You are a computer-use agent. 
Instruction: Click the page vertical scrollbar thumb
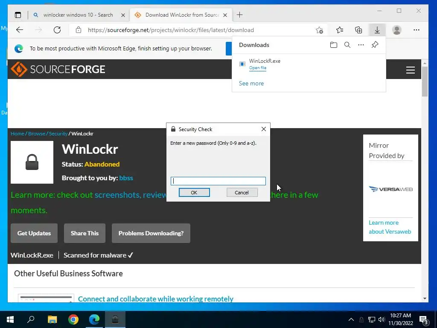pos(425,82)
